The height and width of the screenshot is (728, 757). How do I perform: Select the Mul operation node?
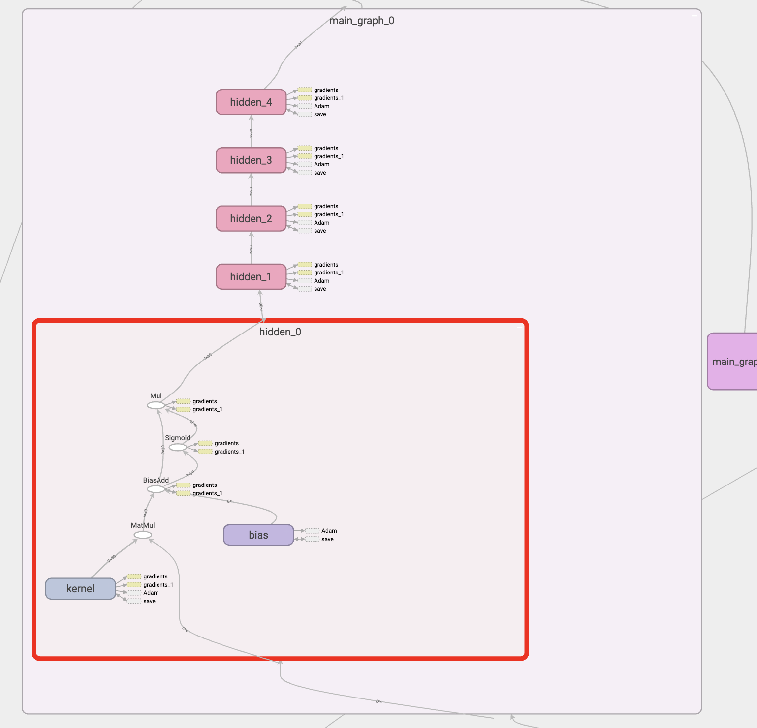pos(156,406)
